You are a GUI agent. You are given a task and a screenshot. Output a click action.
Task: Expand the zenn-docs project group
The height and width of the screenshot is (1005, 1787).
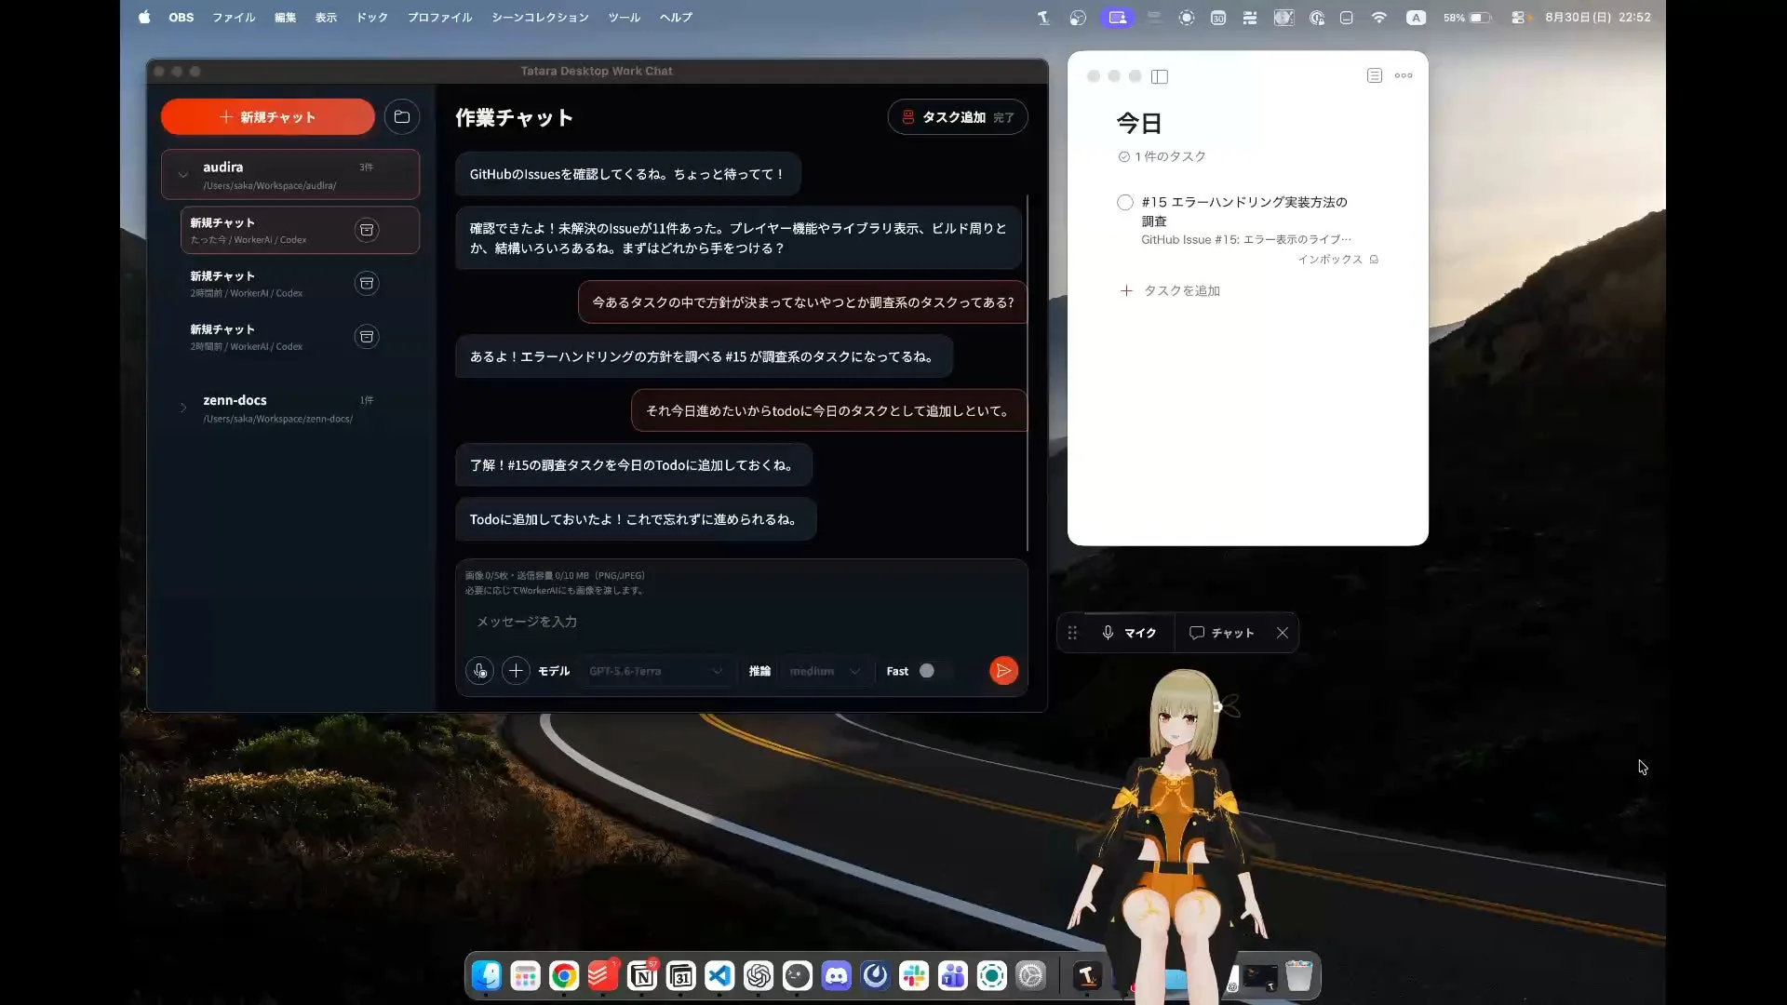183,408
